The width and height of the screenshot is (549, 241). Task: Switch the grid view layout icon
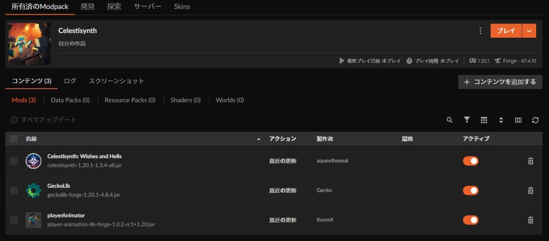(484, 120)
